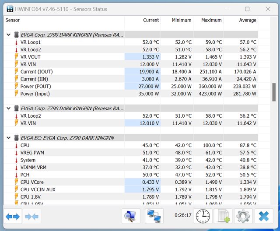
Task: Close sensors with the blue X button
Action: (264, 216)
